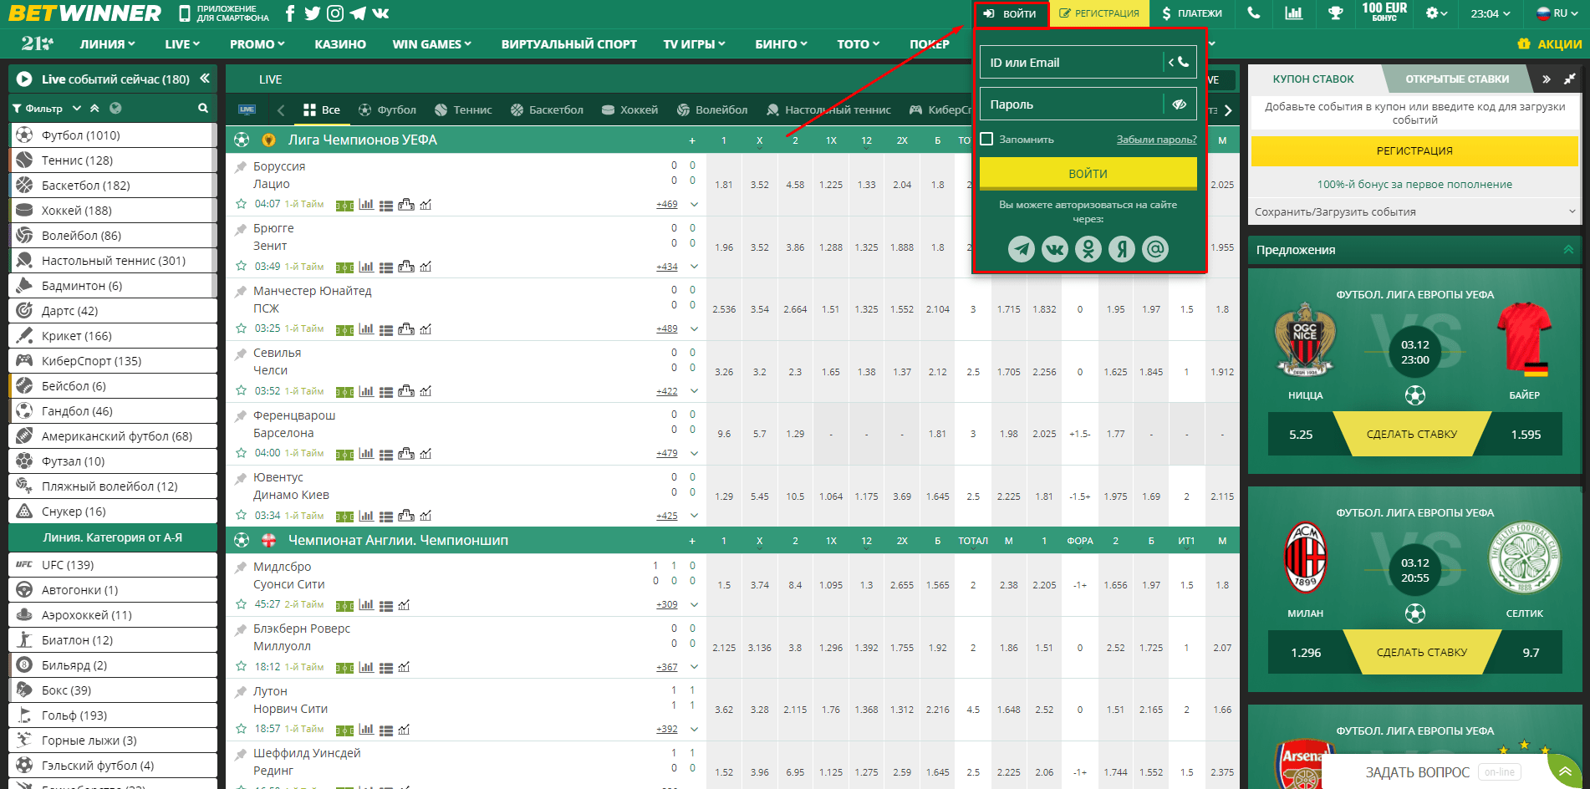The image size is (1590, 789).
Task: Pin the Лутон–Норвич Сити match
Action: coord(241,691)
